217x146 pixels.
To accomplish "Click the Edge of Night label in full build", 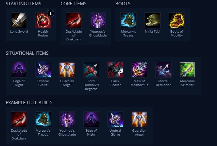I will (91, 133).
